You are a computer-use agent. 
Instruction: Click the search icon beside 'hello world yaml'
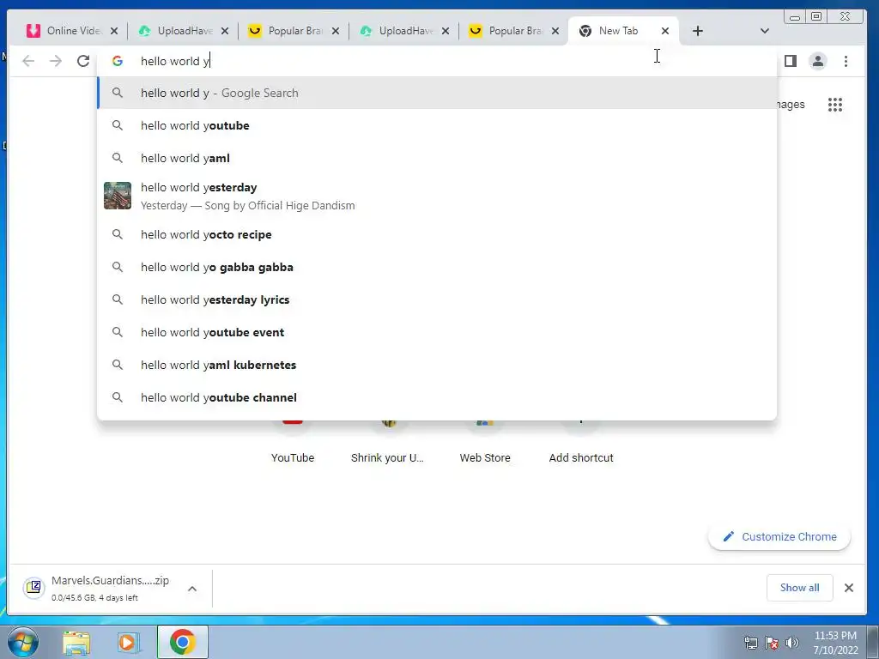[117, 158]
